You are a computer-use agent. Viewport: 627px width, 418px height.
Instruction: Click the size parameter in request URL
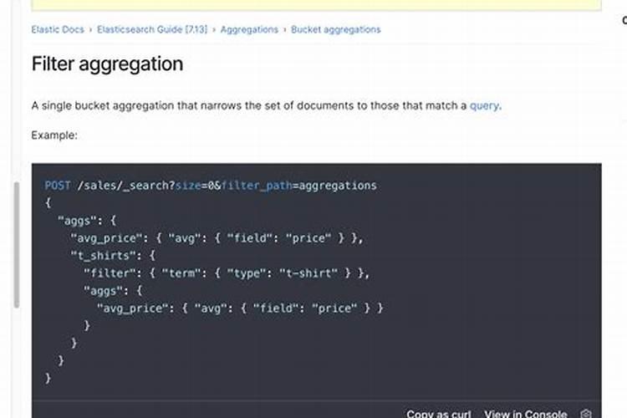coord(188,186)
